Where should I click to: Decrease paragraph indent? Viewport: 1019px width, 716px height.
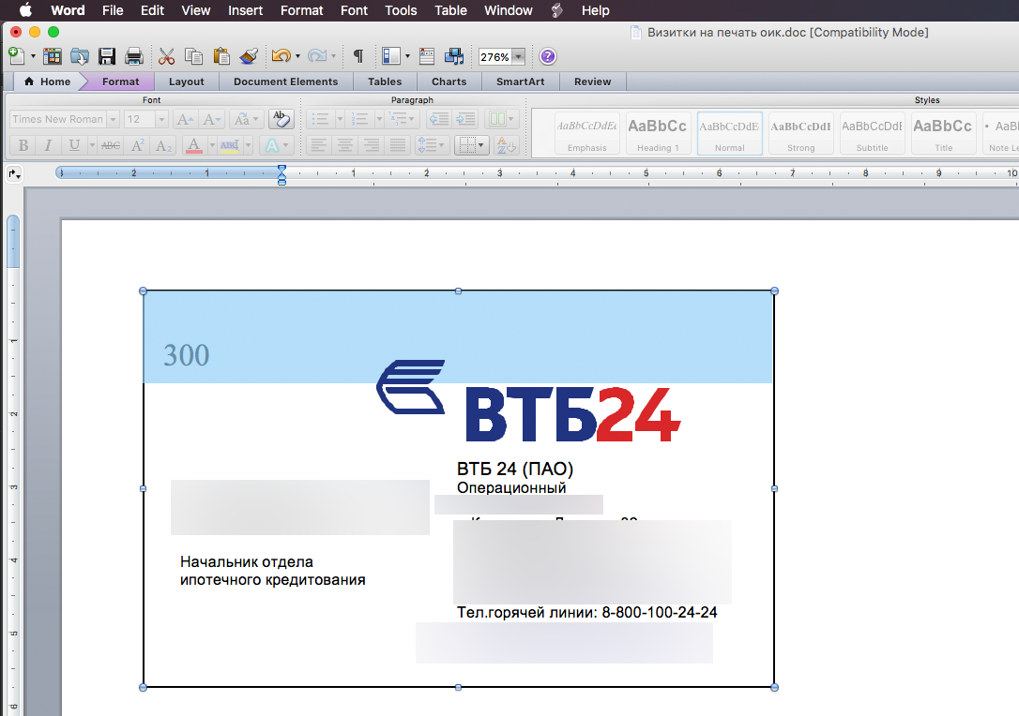[440, 119]
